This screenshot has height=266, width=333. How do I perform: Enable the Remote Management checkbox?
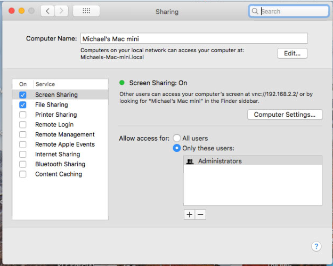point(23,134)
